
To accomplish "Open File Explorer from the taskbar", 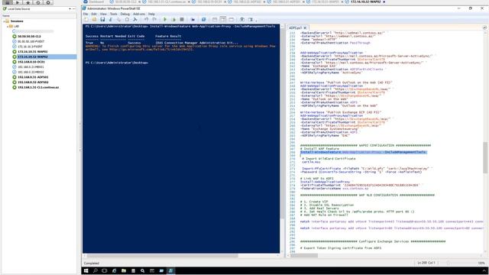I will 124,270.
